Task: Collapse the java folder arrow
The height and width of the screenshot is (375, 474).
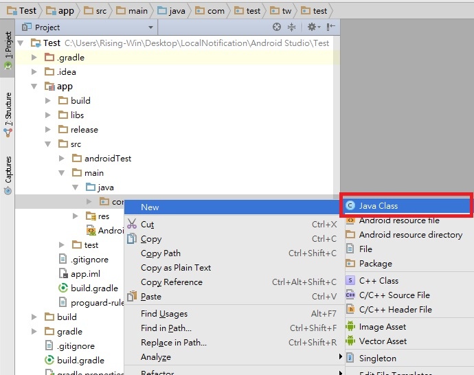Action: [76, 187]
